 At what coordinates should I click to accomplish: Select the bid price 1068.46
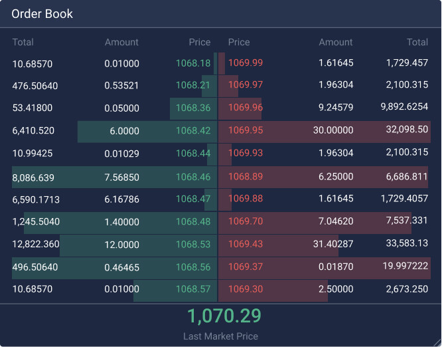pos(193,177)
